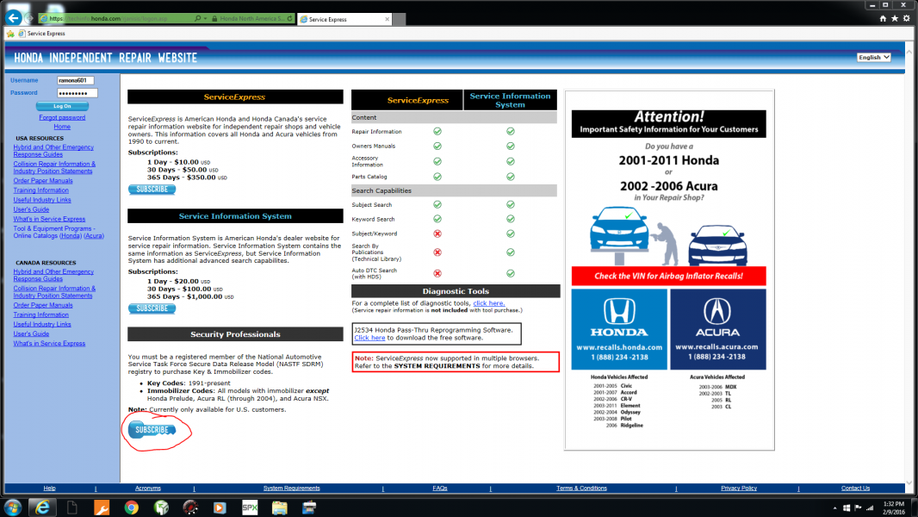Open the Favorites star in the browser toolbar
The image size is (918, 517).
click(895, 19)
